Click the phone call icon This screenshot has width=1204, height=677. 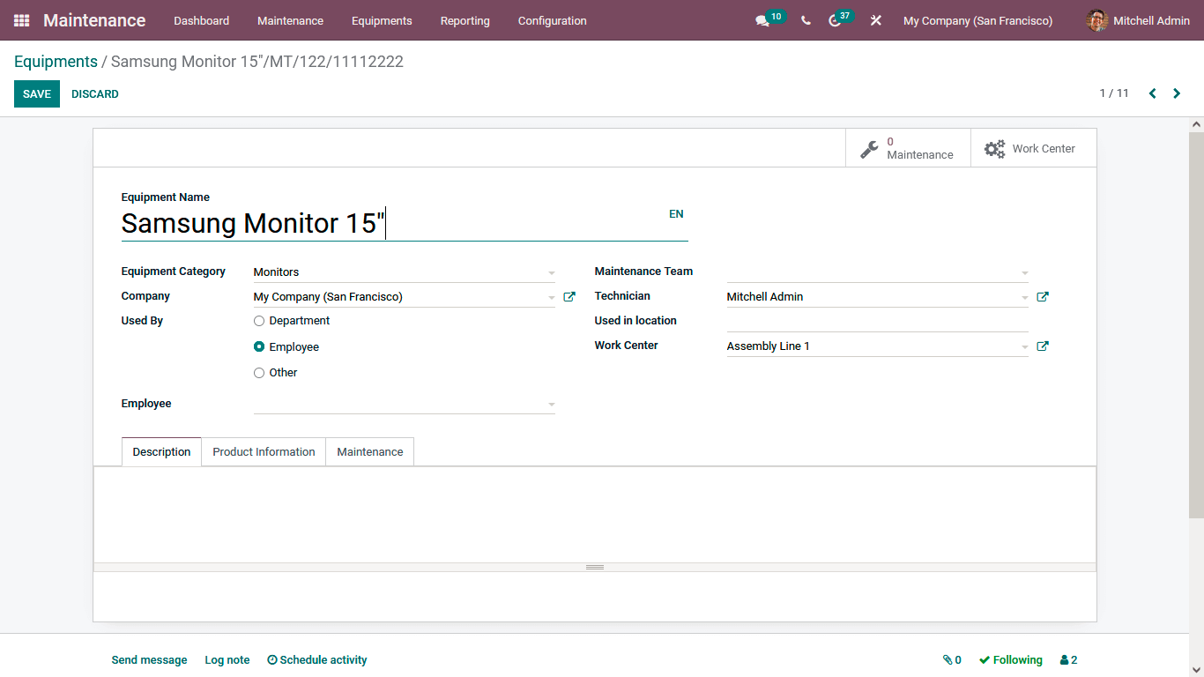click(x=806, y=20)
